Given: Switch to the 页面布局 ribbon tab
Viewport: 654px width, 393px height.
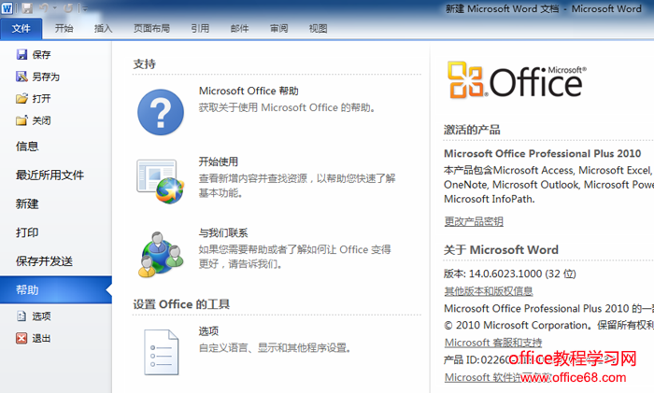Looking at the screenshot, I should tap(151, 28).
